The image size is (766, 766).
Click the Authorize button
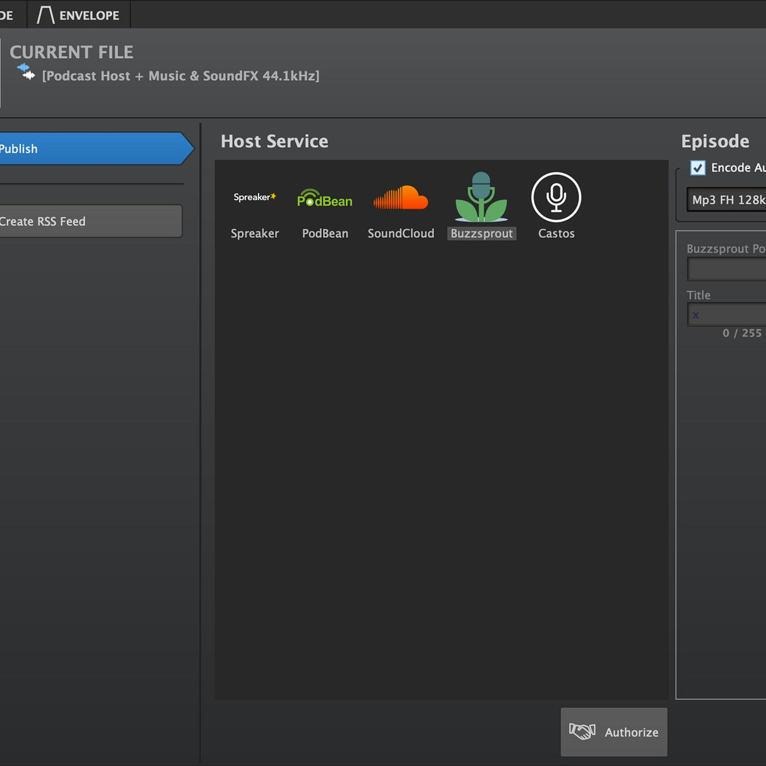pos(614,732)
